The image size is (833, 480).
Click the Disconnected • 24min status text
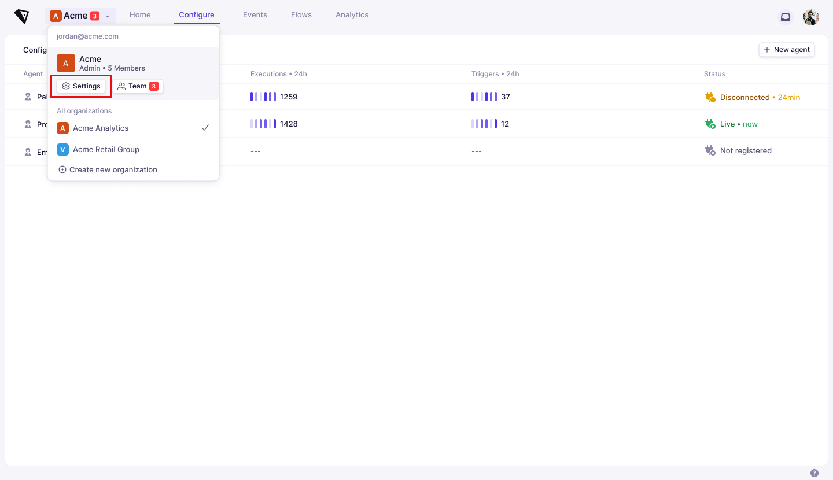pyautogui.click(x=760, y=97)
